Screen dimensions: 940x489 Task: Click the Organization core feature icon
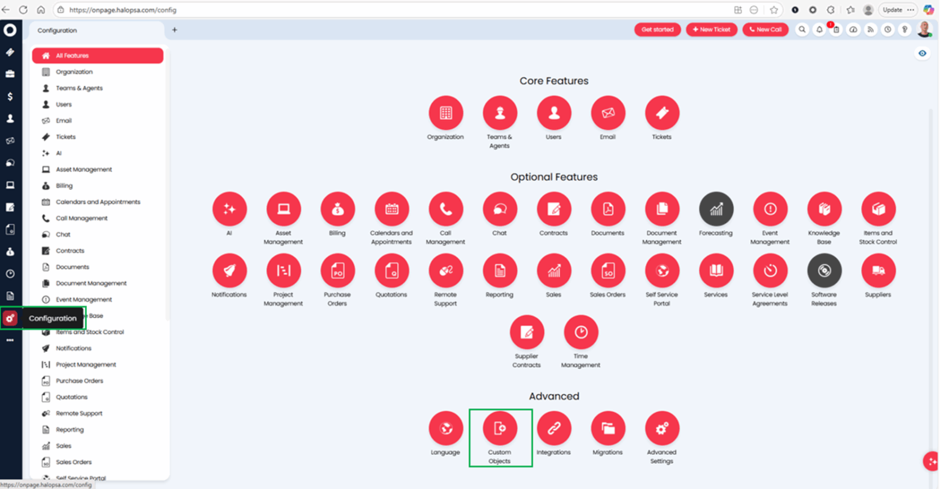[446, 113]
